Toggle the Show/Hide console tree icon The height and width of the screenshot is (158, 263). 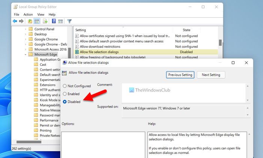click(37, 21)
